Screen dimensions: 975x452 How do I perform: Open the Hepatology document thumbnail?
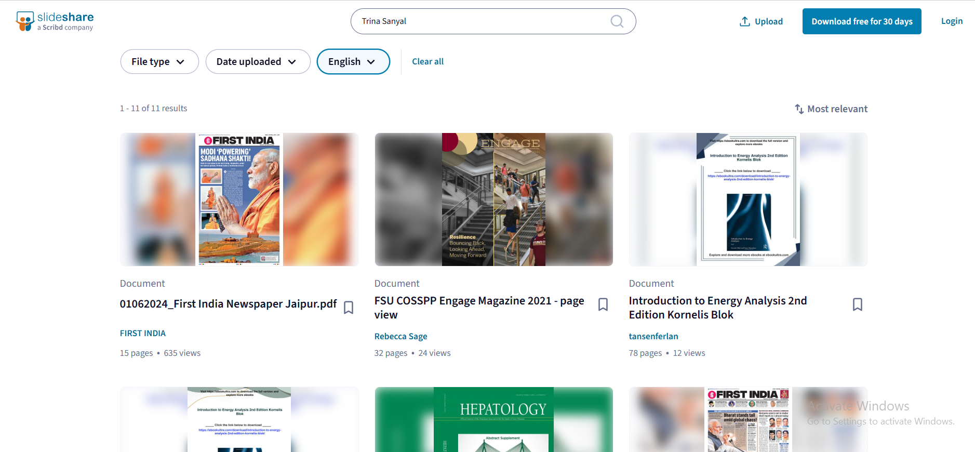point(493,420)
